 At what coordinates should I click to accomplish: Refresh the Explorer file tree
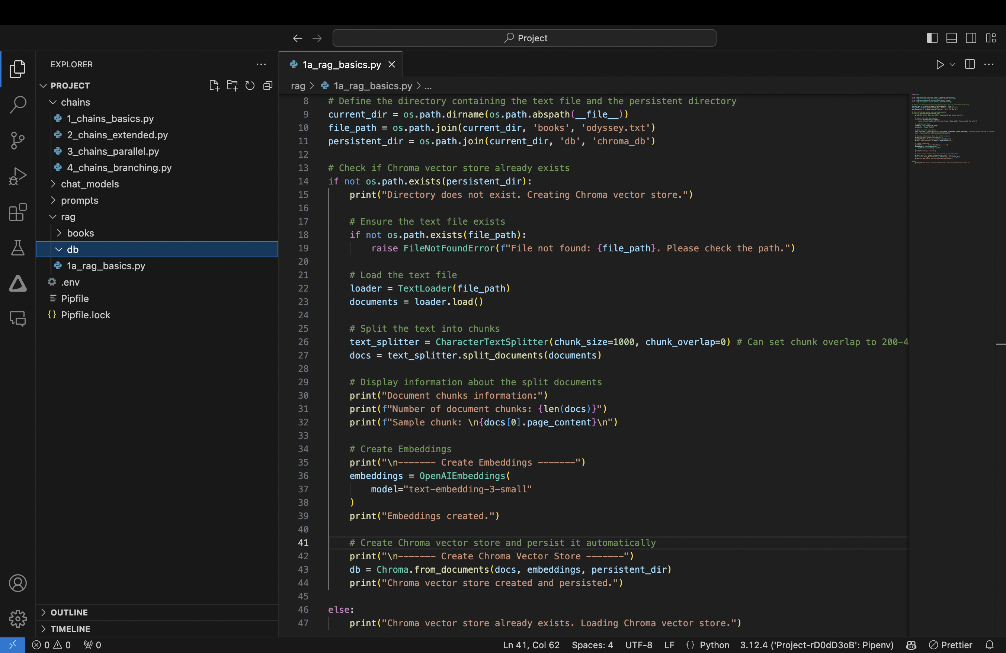(250, 85)
